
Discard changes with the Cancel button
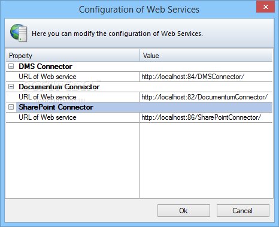[243, 210]
